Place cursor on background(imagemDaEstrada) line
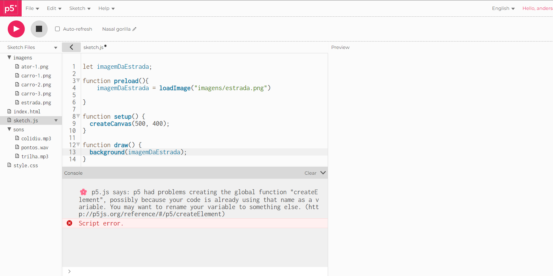553x276 pixels. coord(138,152)
